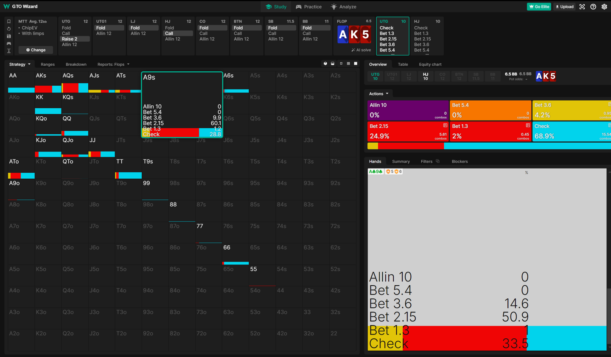Click the bookmark icon in left sidebar

pyautogui.click(x=9, y=21)
